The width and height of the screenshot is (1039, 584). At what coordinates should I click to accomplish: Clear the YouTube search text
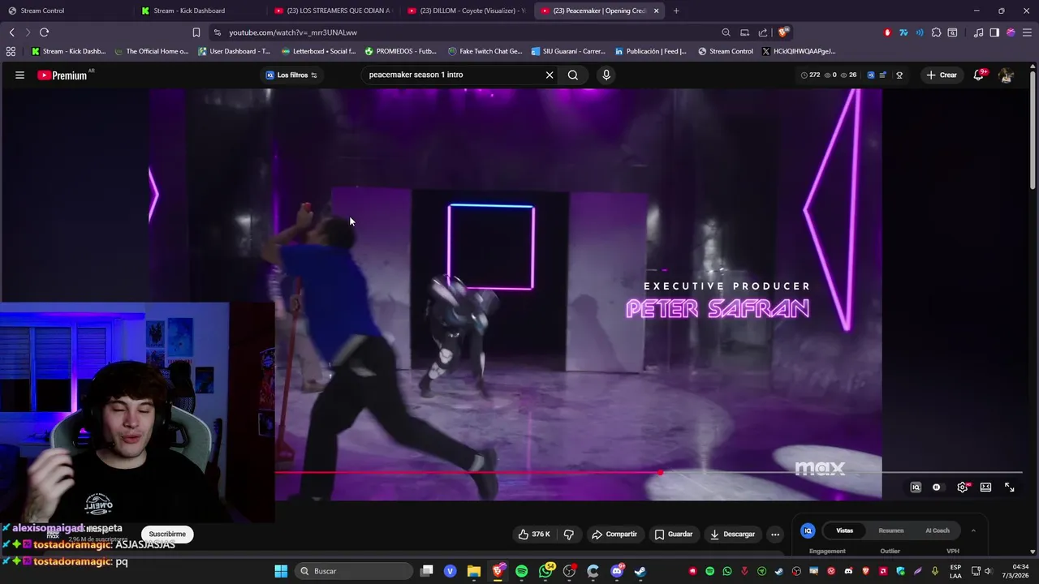[550, 75]
